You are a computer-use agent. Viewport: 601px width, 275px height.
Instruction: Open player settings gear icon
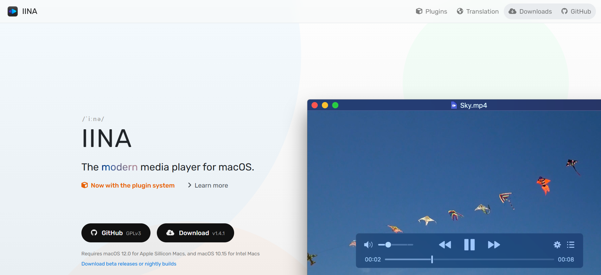557,245
